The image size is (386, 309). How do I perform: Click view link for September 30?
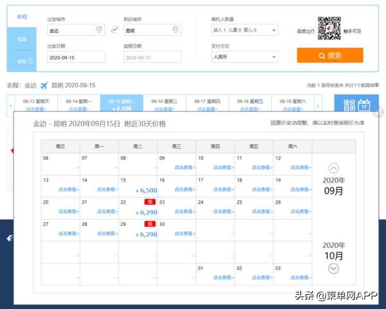184,234
